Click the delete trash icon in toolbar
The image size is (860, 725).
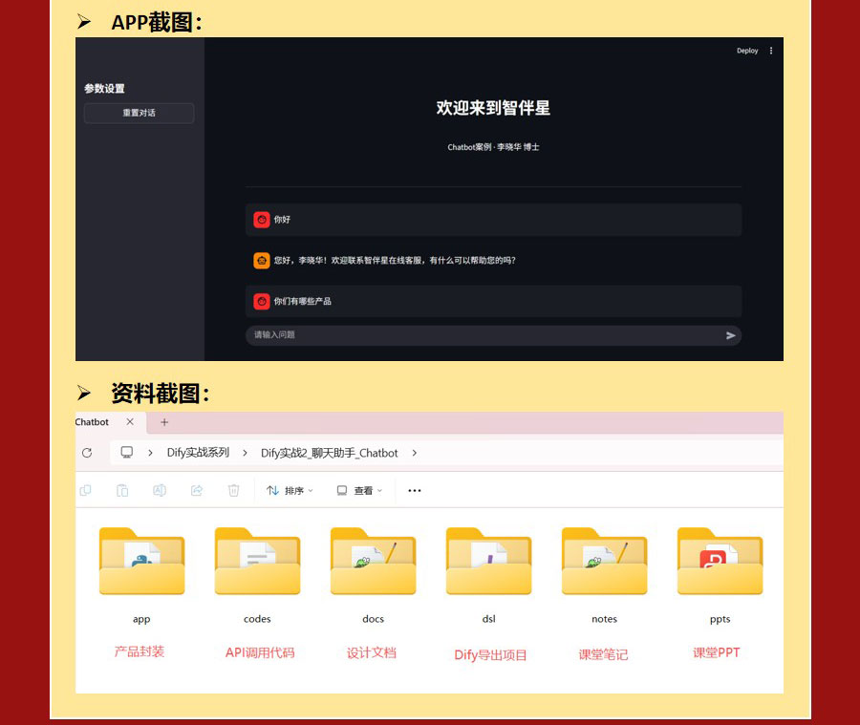pyautogui.click(x=233, y=490)
